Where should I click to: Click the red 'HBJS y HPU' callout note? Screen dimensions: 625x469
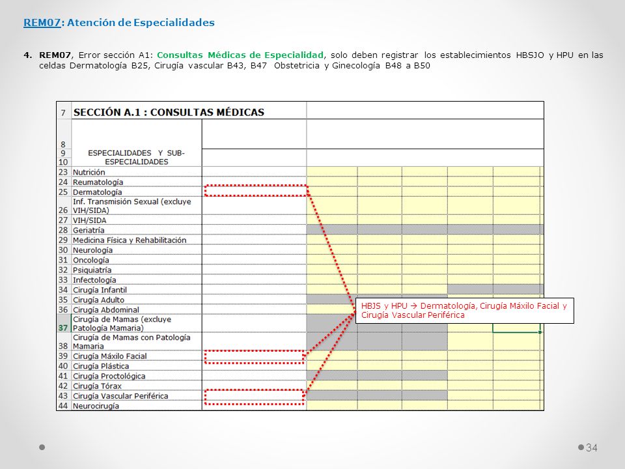(x=464, y=310)
